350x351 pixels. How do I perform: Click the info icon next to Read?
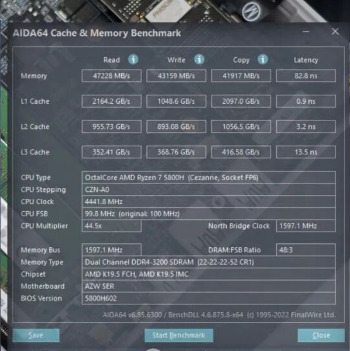point(133,60)
